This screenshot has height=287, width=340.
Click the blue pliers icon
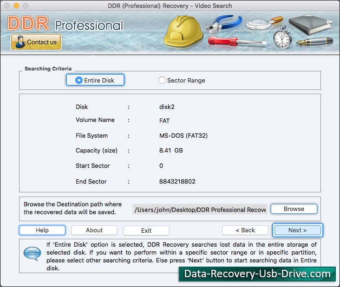pyautogui.click(x=223, y=24)
